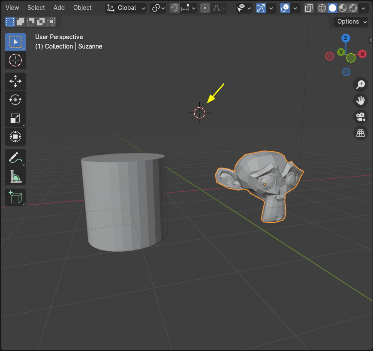Select the Measure tool
The width and height of the screenshot is (373, 351).
coord(15,176)
